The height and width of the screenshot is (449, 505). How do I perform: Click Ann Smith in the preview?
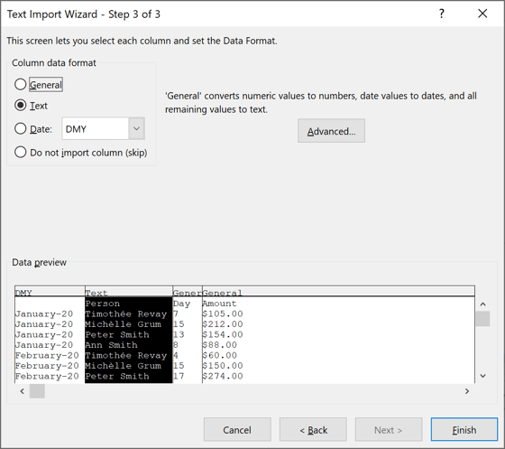111,345
